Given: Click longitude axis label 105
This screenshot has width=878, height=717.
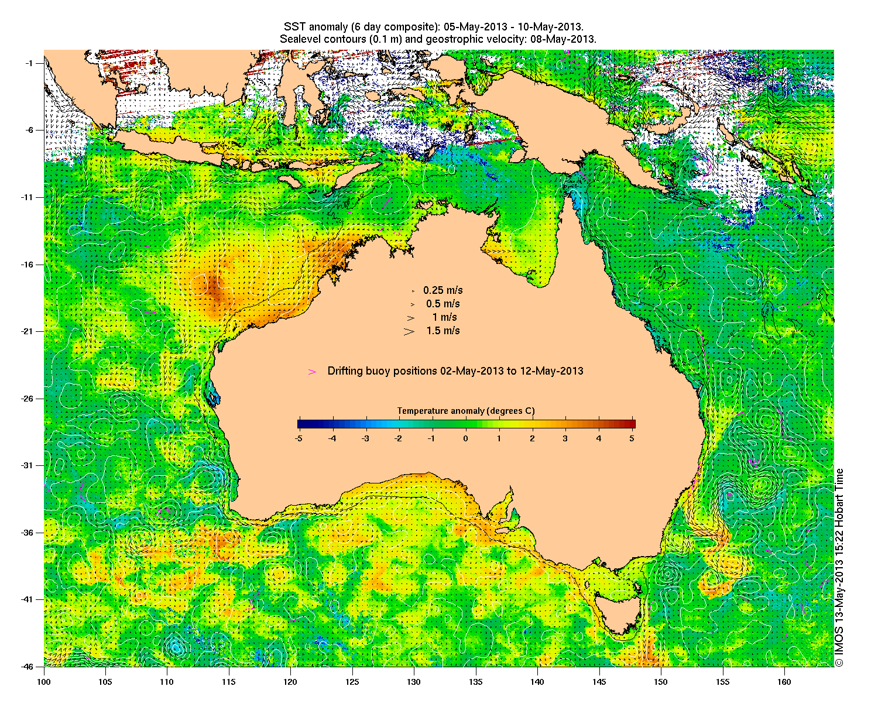Looking at the screenshot, I should [x=105, y=681].
